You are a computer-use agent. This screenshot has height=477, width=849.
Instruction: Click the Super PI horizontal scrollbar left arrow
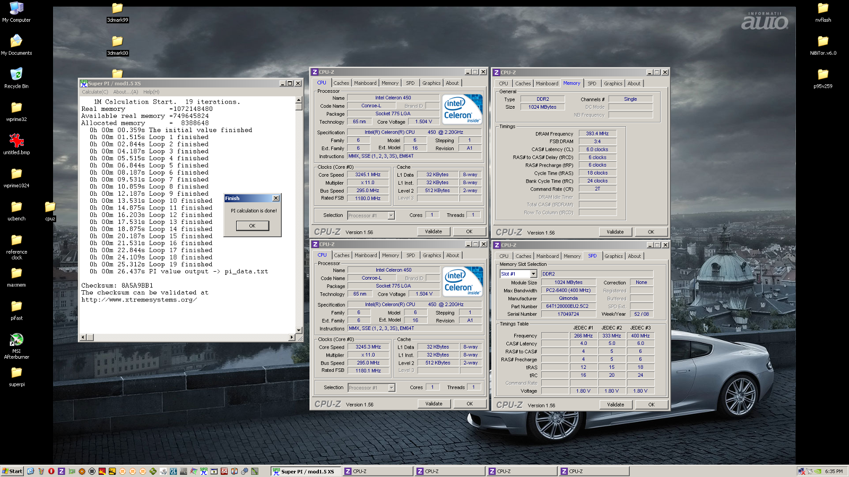(83, 337)
